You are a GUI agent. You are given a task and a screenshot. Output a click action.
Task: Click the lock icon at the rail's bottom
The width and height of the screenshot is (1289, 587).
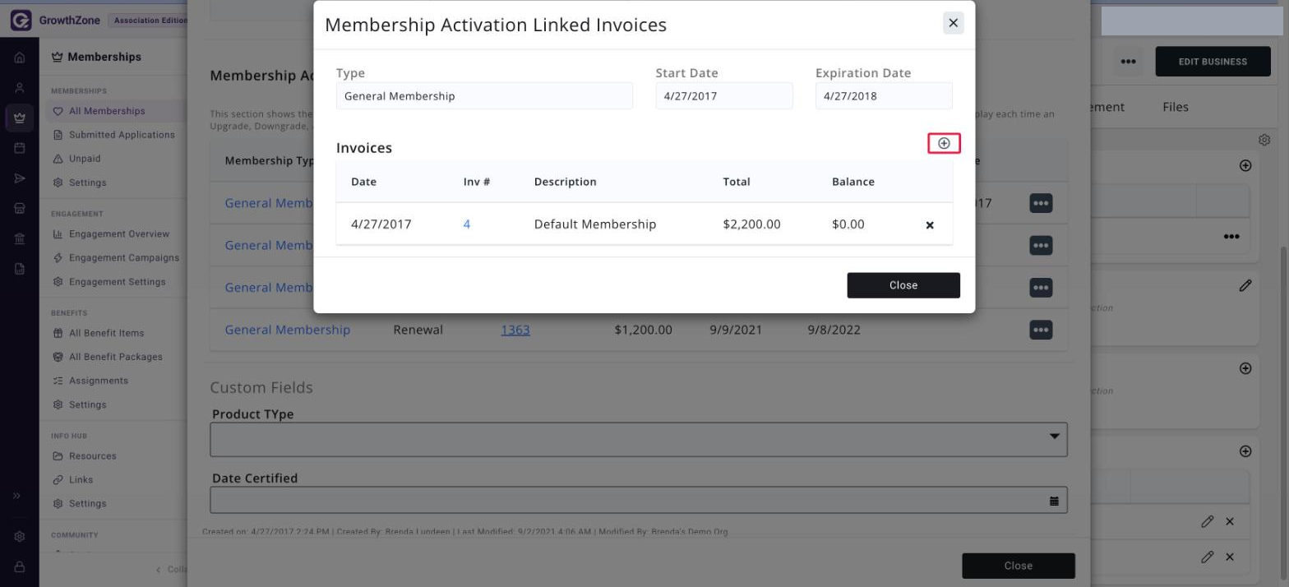(20, 566)
